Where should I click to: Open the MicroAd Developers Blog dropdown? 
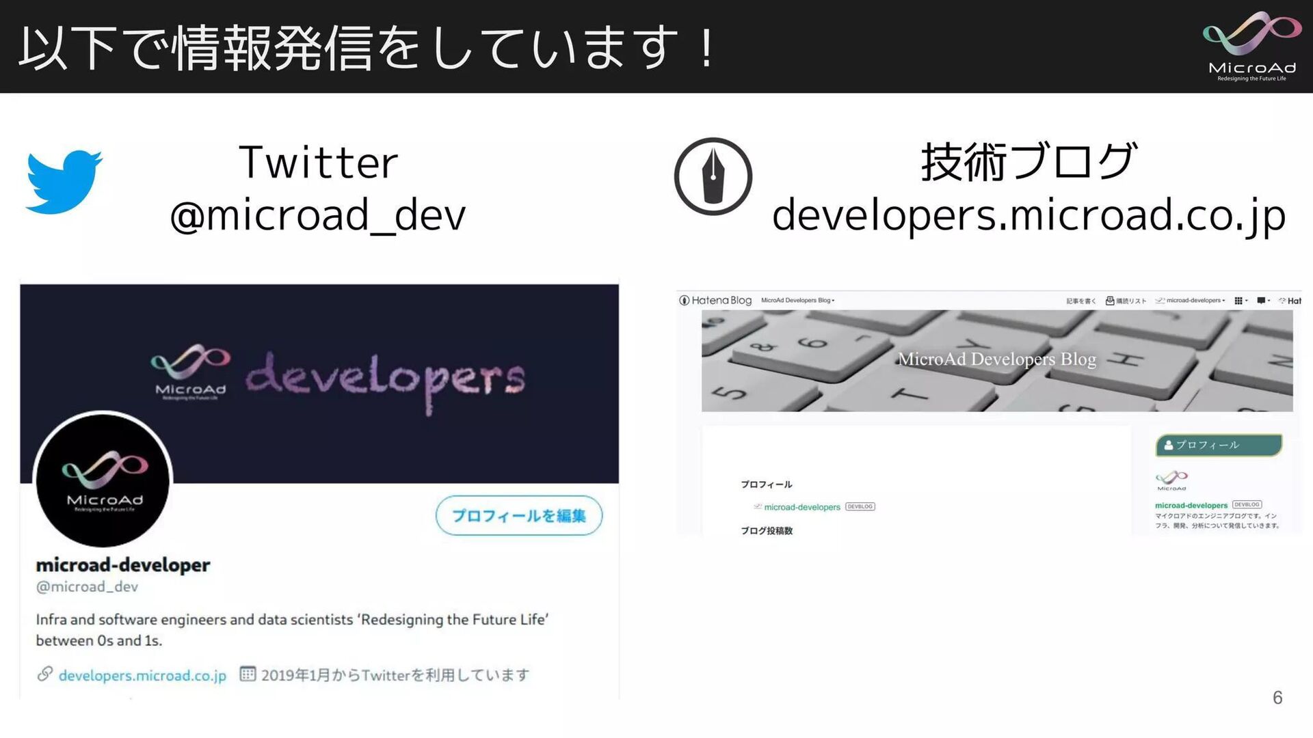pyautogui.click(x=797, y=301)
